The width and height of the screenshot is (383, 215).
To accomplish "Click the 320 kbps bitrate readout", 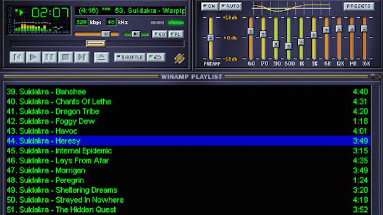I will [x=81, y=22].
